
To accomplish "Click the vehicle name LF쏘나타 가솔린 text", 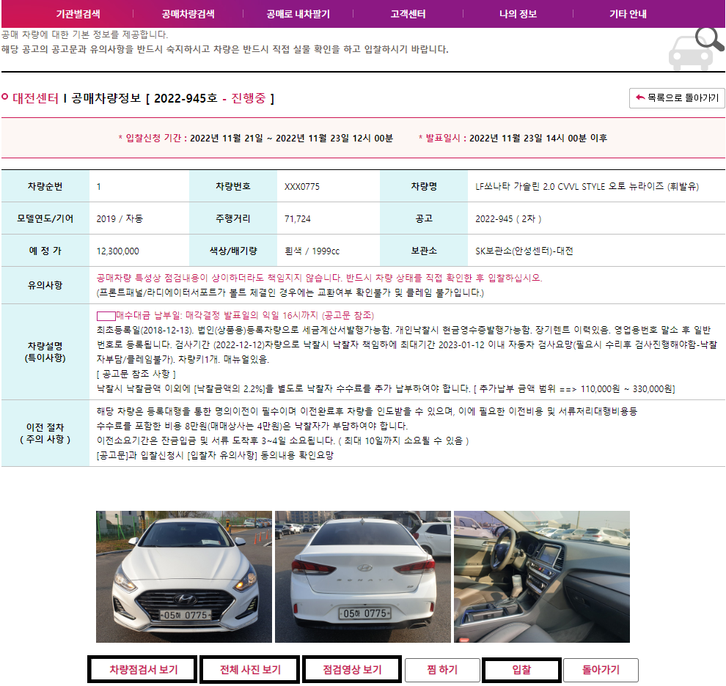I will [x=587, y=187].
